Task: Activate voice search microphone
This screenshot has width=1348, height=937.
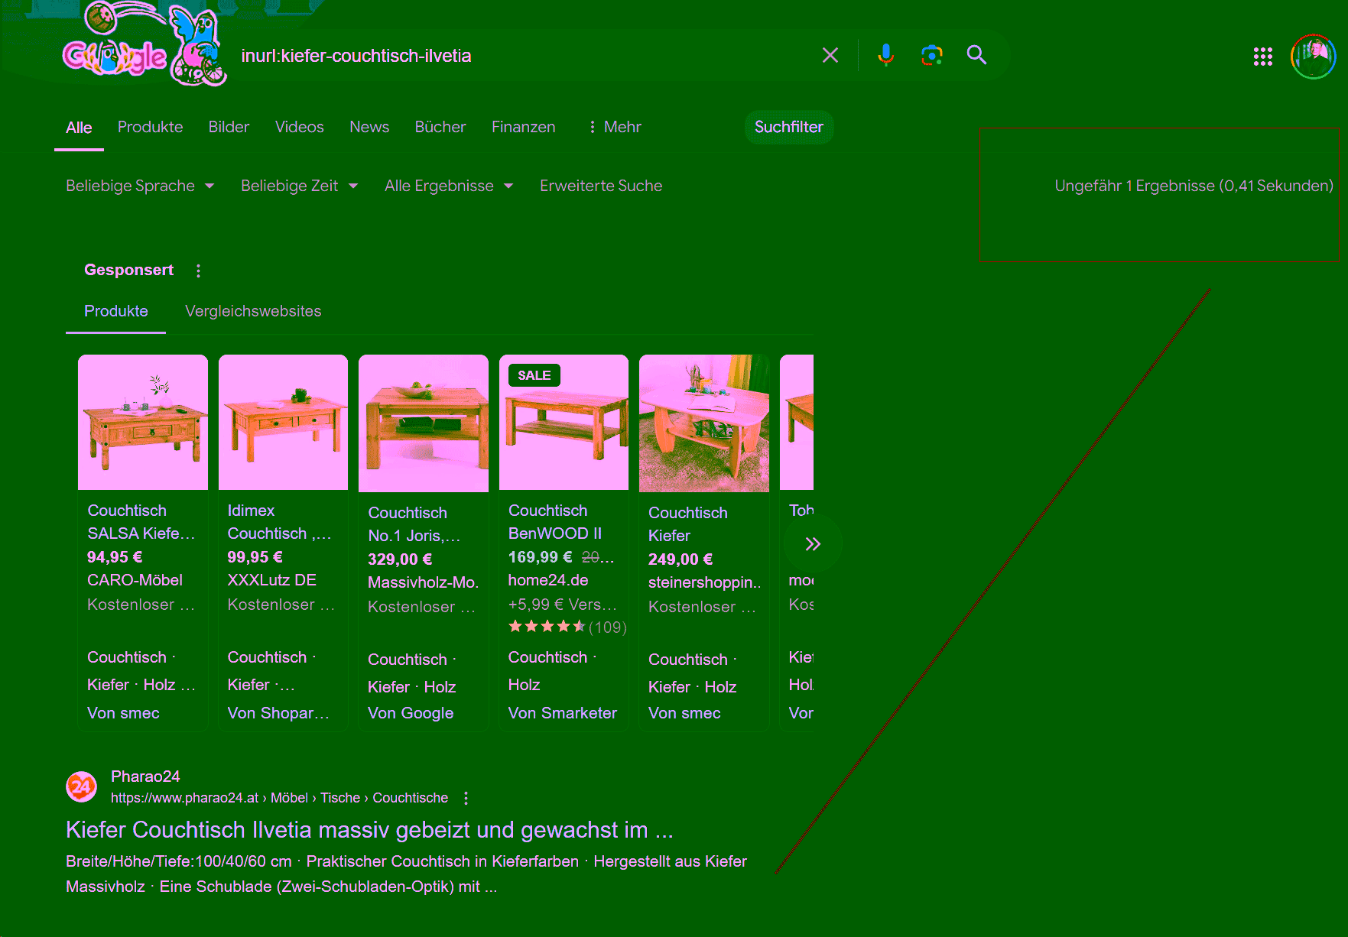Action: point(885,54)
